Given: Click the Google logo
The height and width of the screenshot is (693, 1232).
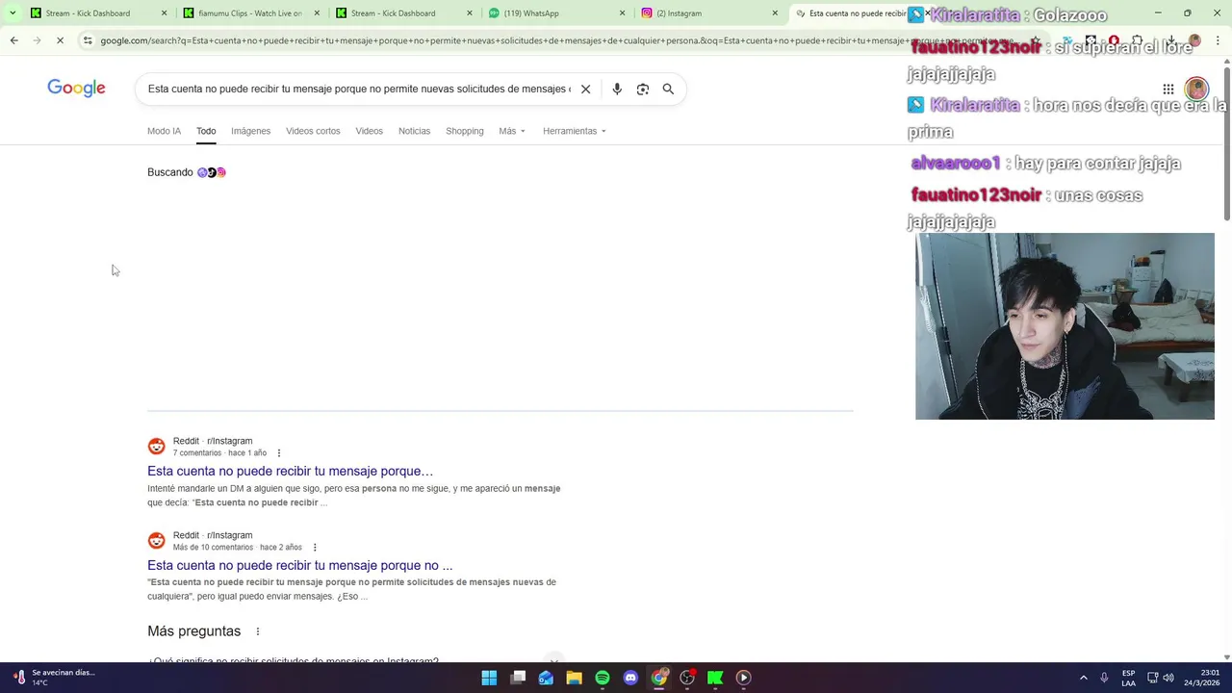Looking at the screenshot, I should coord(76,89).
